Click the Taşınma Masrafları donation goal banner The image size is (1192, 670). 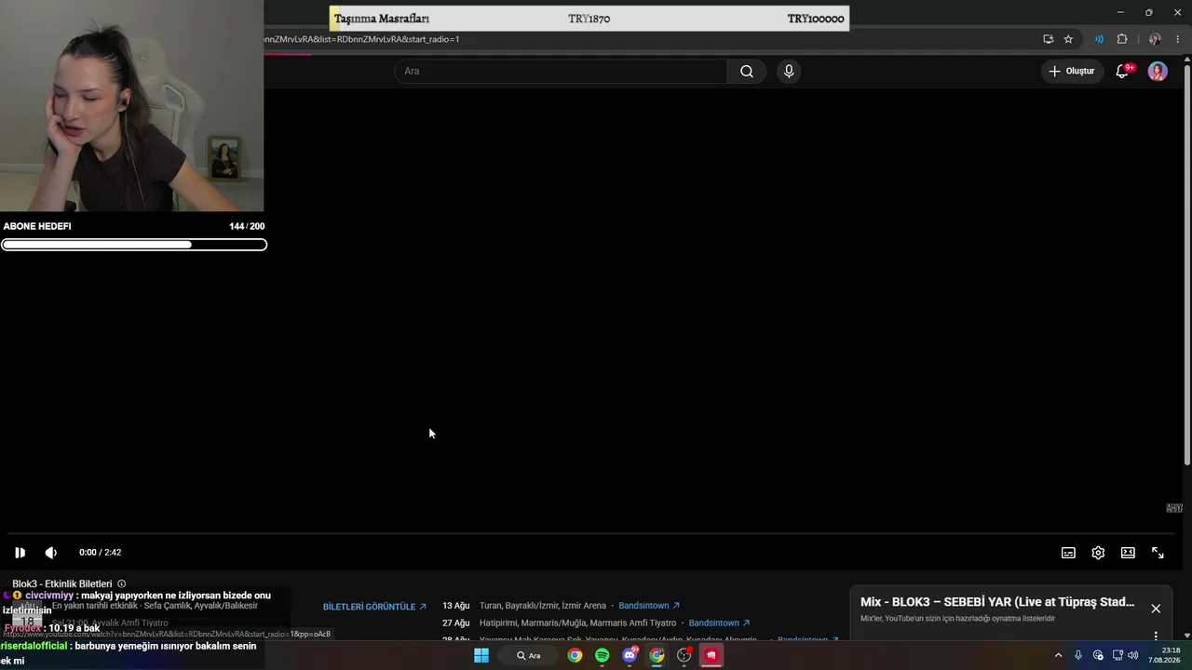coord(589,19)
